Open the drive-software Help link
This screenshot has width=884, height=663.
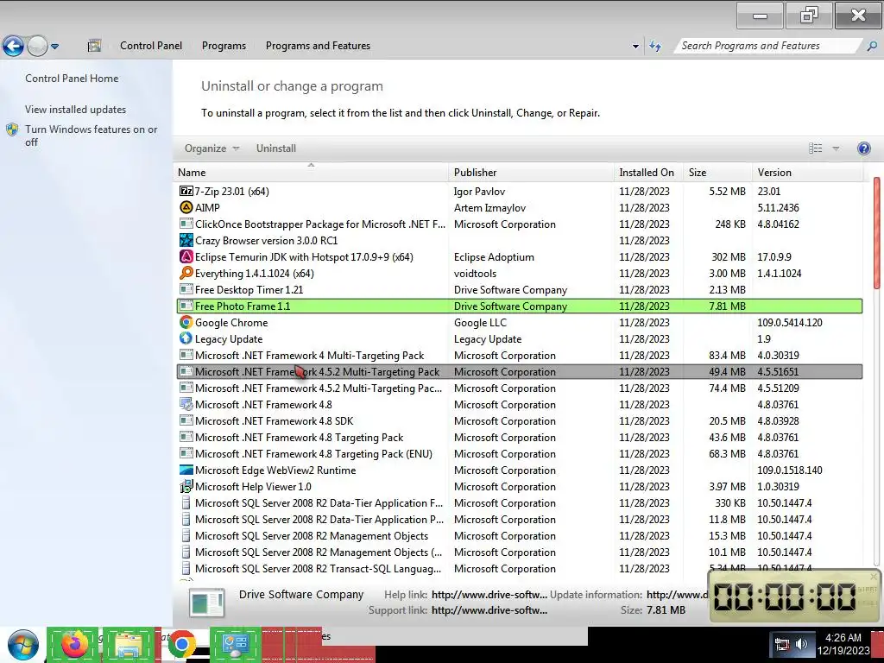(x=489, y=594)
